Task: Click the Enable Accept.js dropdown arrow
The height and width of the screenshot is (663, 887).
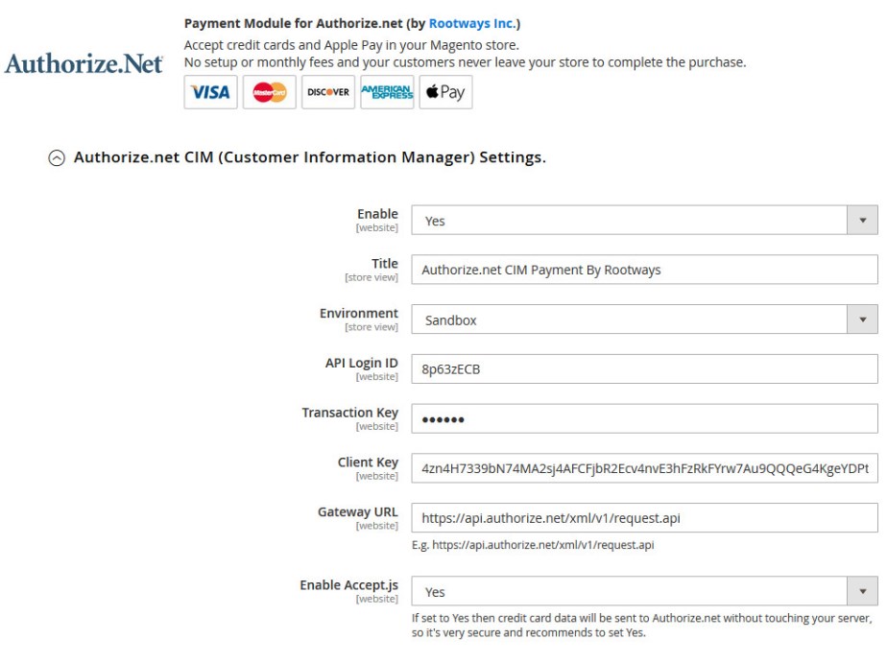Action: coord(862,592)
